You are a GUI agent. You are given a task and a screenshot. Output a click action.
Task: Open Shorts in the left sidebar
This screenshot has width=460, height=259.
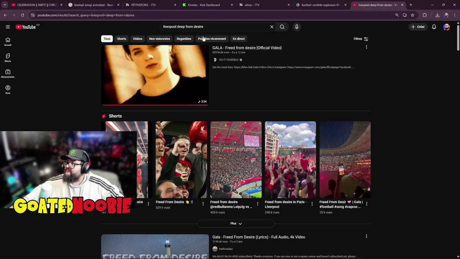(x=8, y=58)
